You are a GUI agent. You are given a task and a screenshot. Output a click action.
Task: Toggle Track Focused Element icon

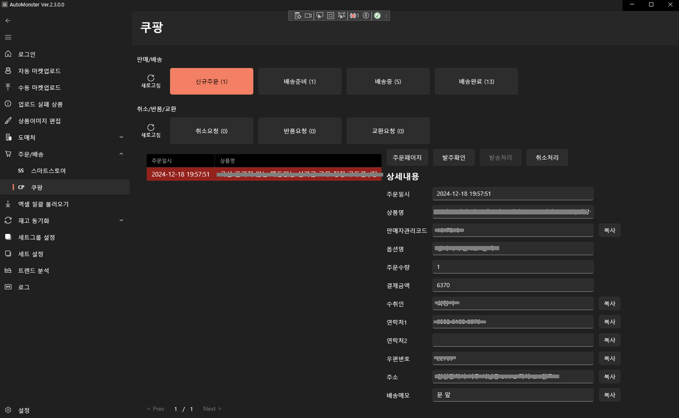[x=341, y=15]
